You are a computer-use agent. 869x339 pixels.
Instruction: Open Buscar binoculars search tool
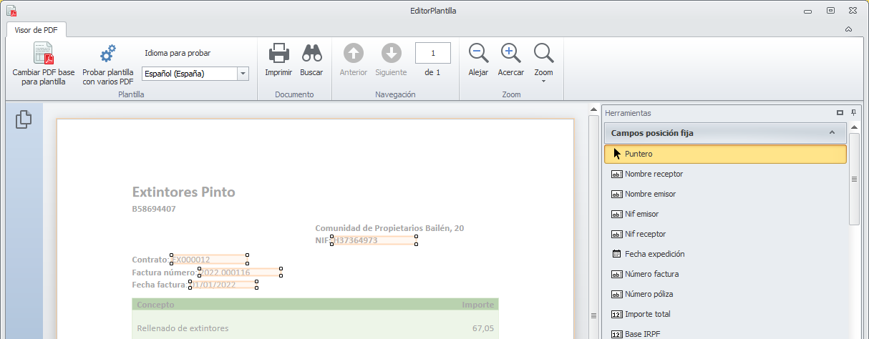(311, 60)
